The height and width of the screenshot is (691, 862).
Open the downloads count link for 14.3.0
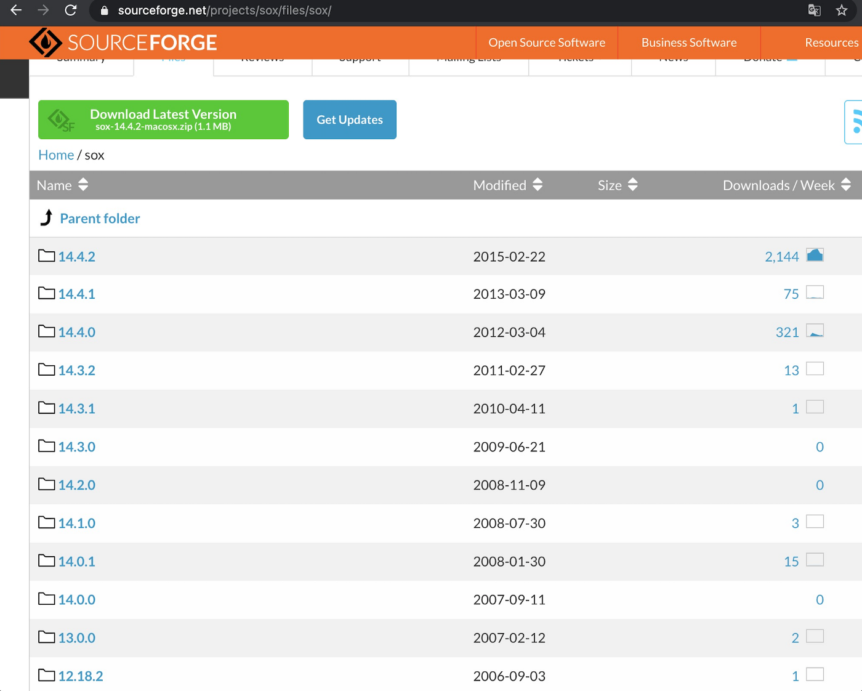[820, 447]
